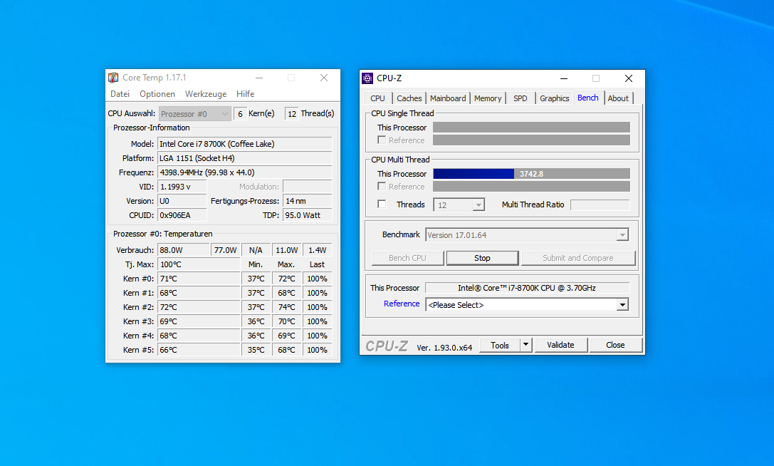The image size is (774, 466).
Task: Enable the Threads checkbox in Bench tab
Action: click(x=382, y=204)
